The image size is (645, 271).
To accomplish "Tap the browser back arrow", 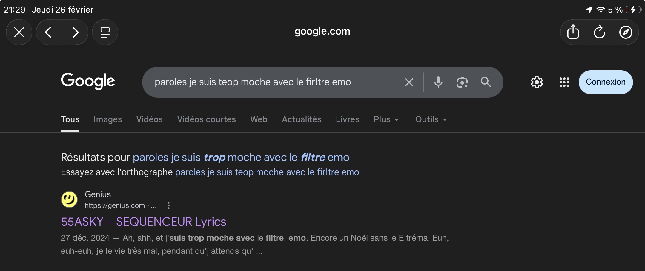I will [48, 32].
